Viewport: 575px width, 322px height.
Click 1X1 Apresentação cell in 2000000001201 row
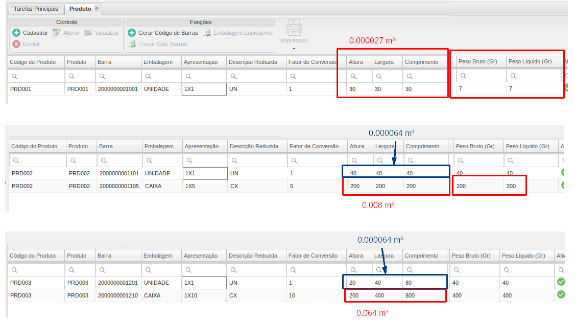tap(204, 283)
